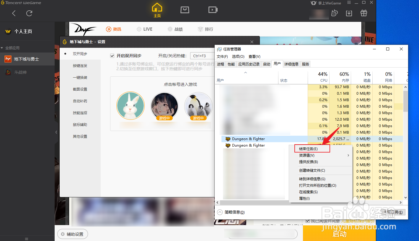This screenshot has height=241, width=419.
Task: Toggle the 我已阅读并同意 checkbox
Action: pyautogui.click(x=308, y=221)
